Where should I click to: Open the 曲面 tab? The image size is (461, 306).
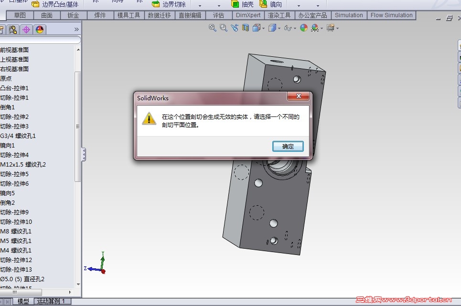pos(47,15)
